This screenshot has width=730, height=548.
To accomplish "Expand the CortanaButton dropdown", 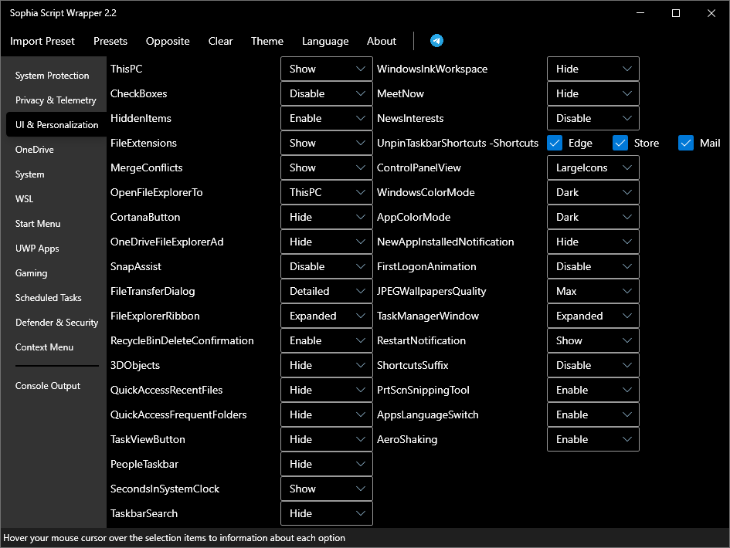I will (x=326, y=217).
